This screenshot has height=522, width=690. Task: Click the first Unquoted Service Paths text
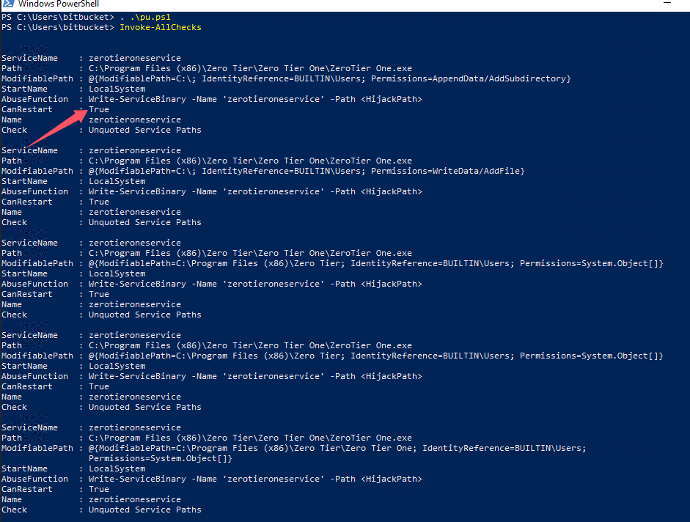point(145,130)
